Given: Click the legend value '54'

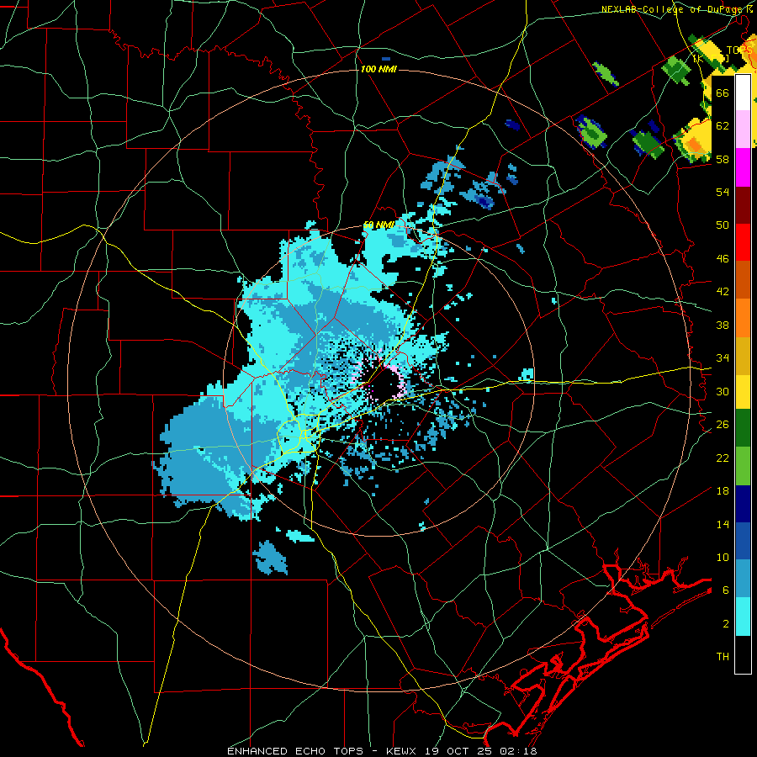Looking at the screenshot, I should point(723,192).
